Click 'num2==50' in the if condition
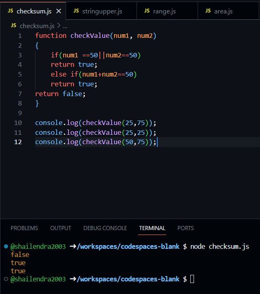This screenshot has height=294, width=260. point(121,55)
